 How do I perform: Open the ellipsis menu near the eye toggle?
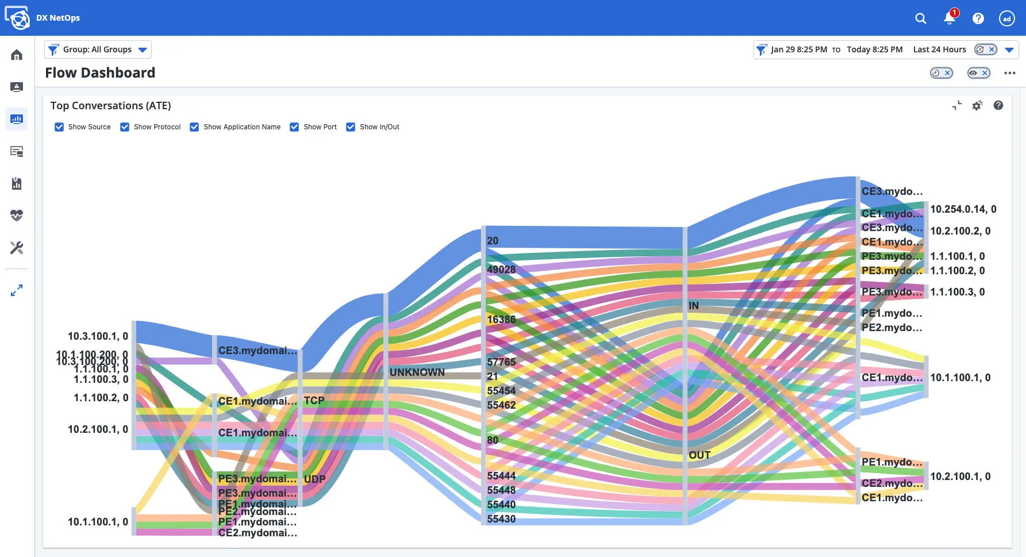pyautogui.click(x=1009, y=73)
